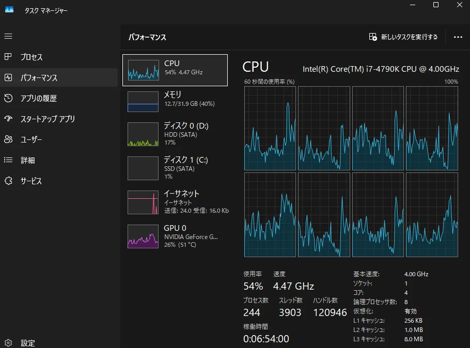Click the 3903 thread count
Viewport: 470px width, 348px height.
pyautogui.click(x=290, y=312)
